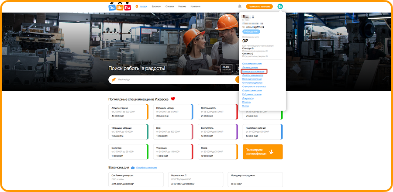Click the teal profile avatar icon
393x192 pixels.
pos(280,7)
